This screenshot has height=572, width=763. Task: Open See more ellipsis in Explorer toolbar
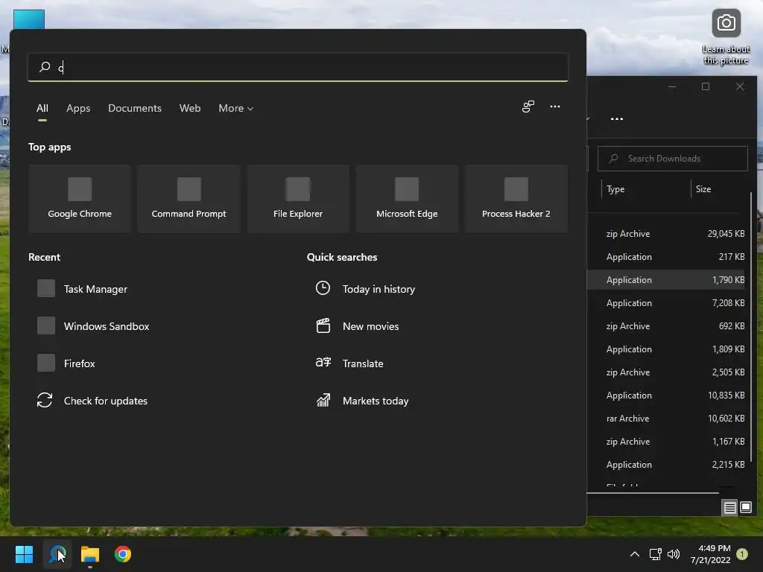(x=616, y=118)
